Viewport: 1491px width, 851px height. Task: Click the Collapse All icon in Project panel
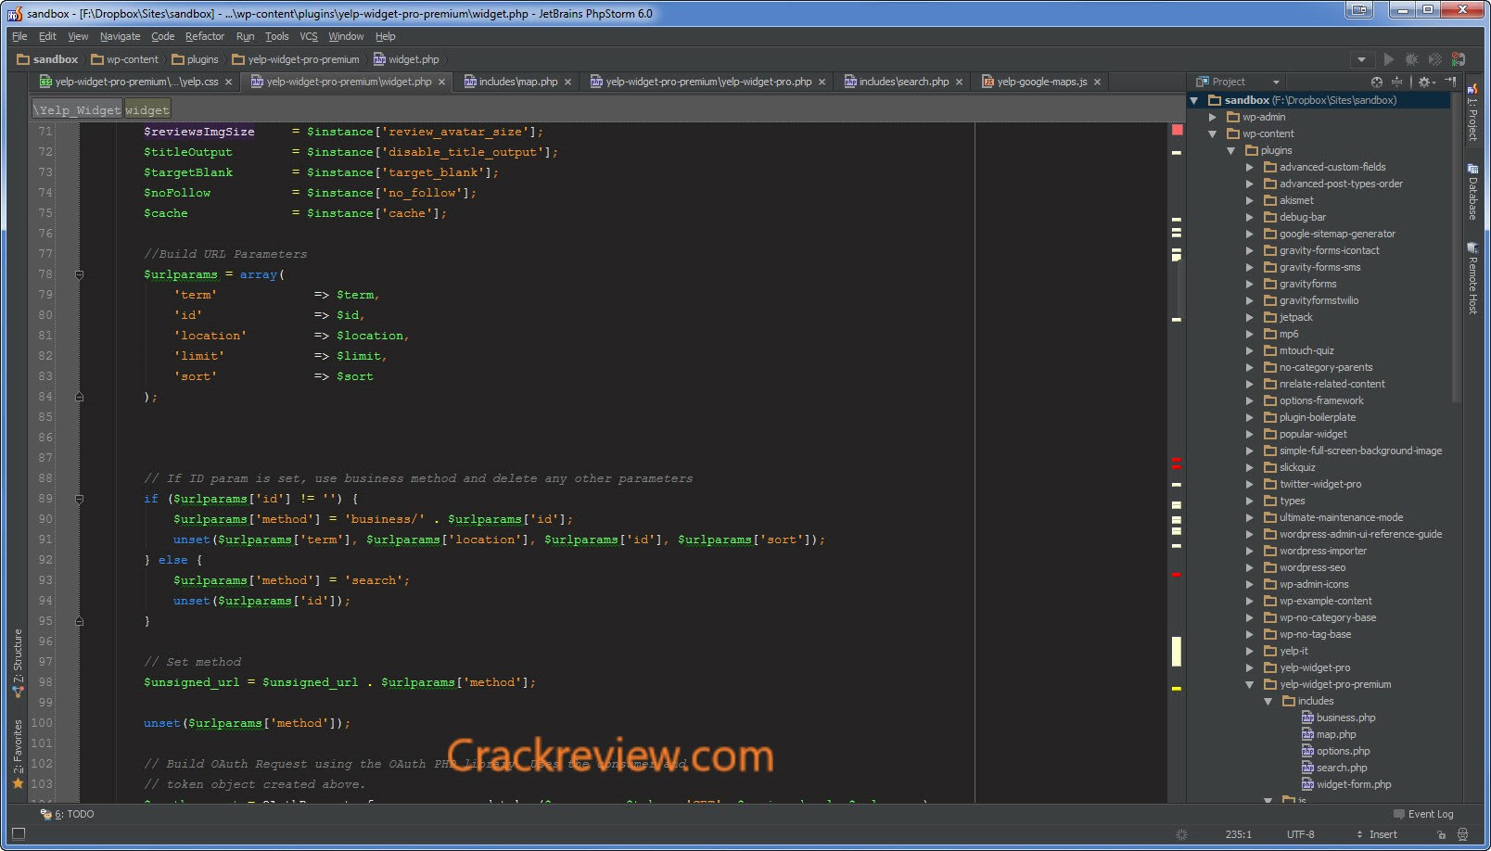[1396, 82]
